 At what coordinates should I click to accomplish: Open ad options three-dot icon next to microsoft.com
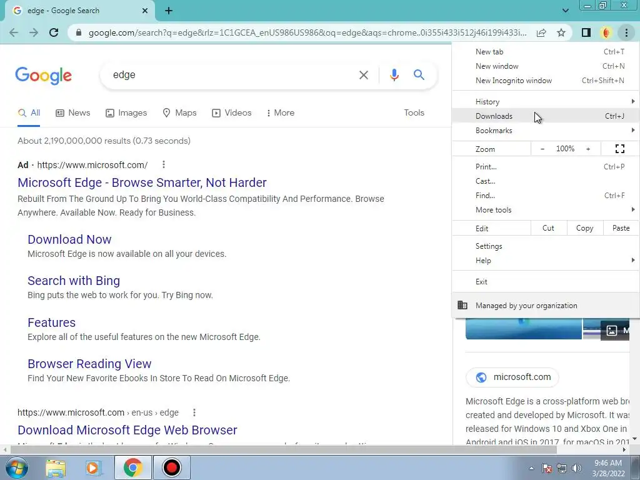(x=164, y=164)
